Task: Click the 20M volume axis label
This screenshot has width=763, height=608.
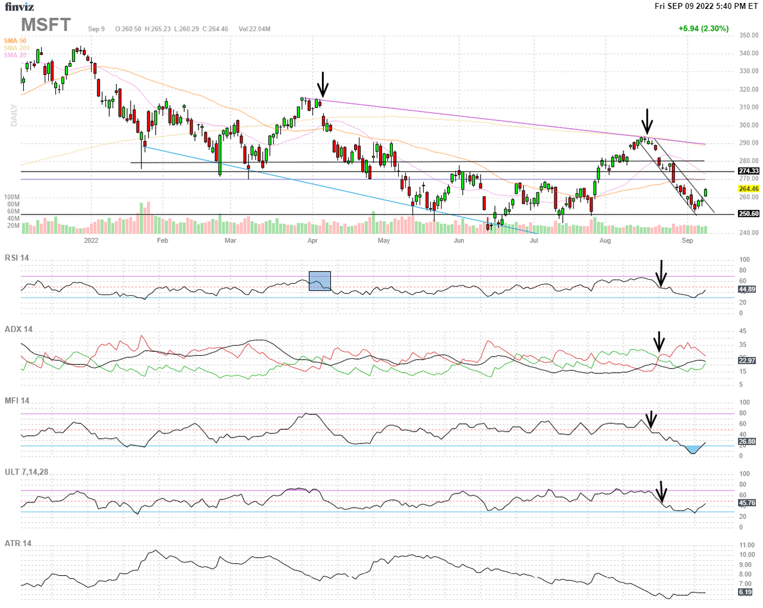Action: (x=13, y=226)
